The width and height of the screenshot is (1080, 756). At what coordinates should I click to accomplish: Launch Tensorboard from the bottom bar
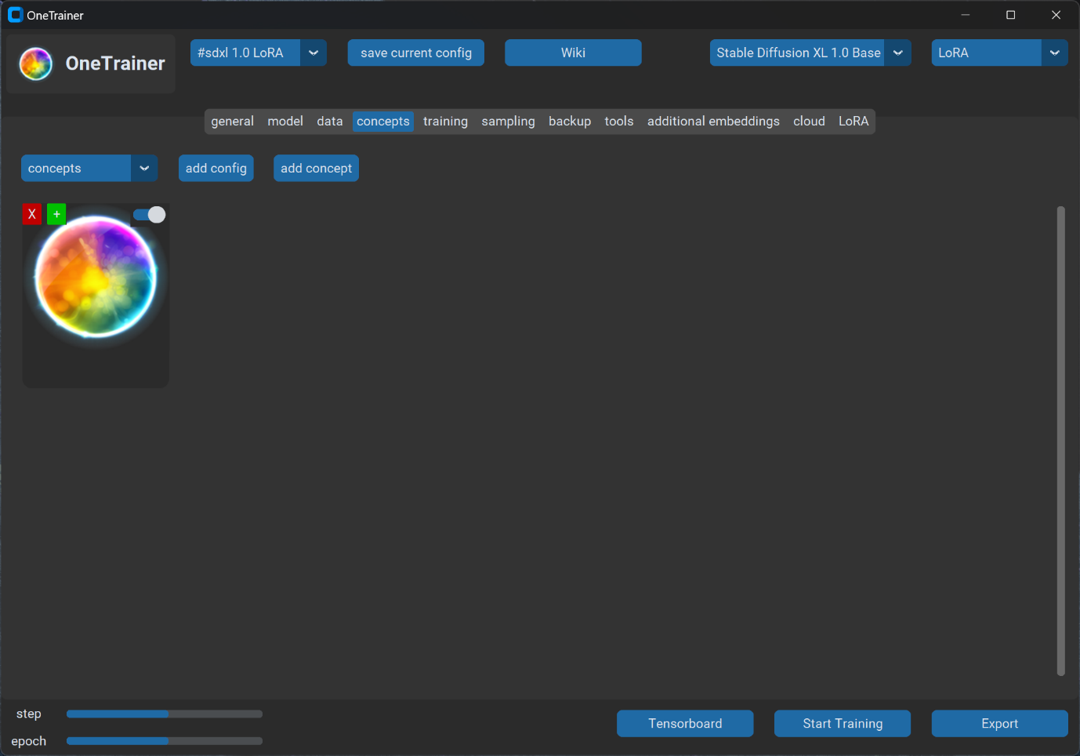685,724
